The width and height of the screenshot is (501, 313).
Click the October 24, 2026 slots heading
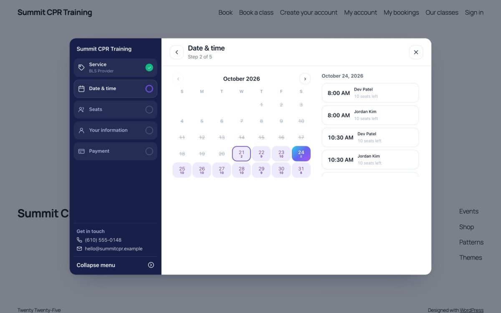(342, 76)
